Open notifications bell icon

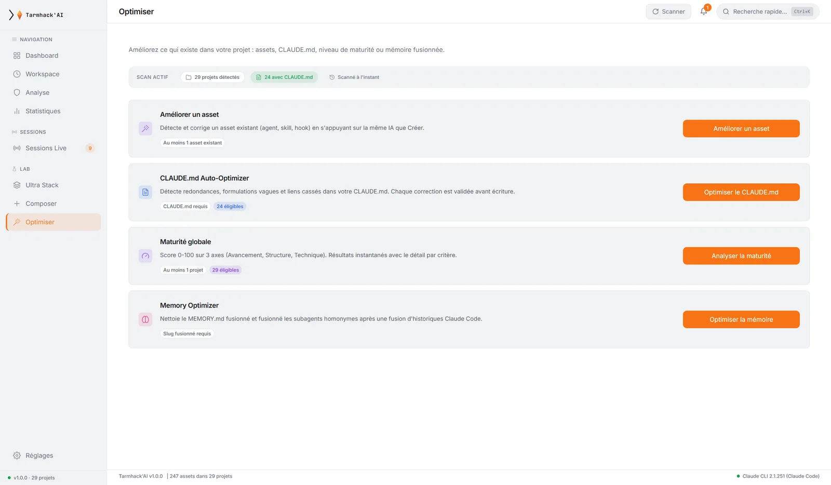[704, 11]
